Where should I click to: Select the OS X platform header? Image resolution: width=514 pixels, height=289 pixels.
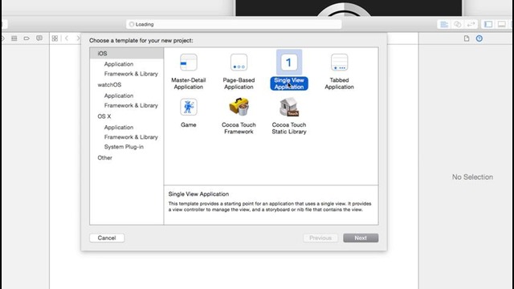tap(104, 116)
